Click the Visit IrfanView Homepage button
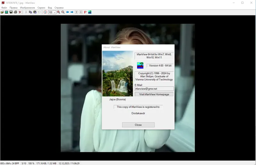 pyautogui.click(x=154, y=94)
